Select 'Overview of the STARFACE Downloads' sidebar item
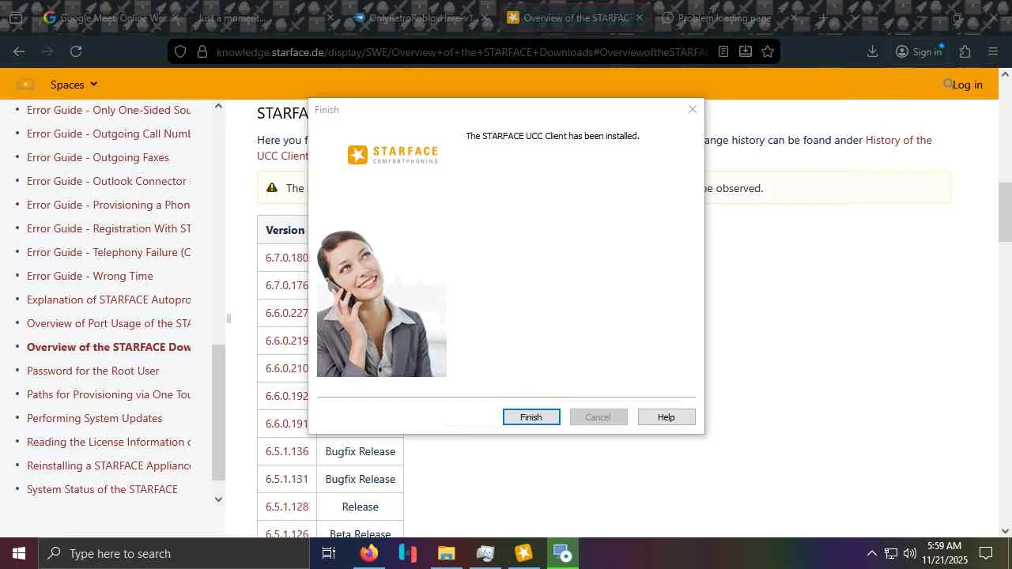Viewport: 1012px width, 569px height. tap(108, 347)
